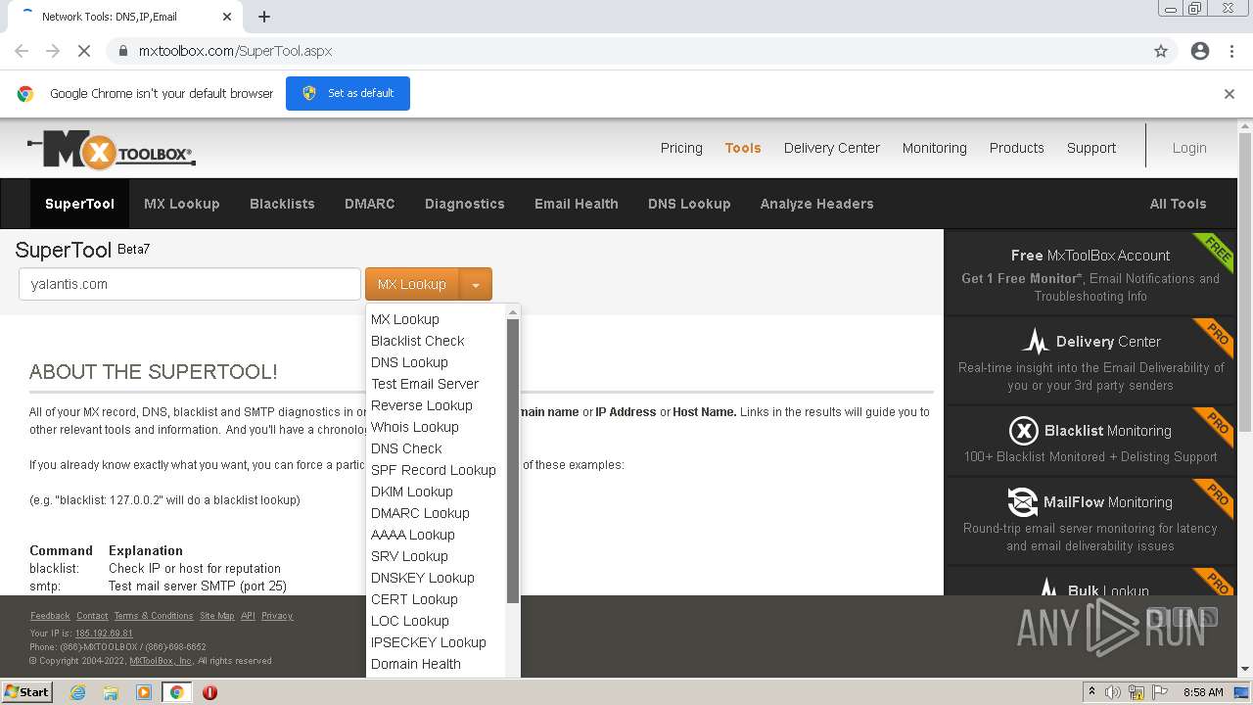Select DNS Lookup list option
Image resolution: width=1253 pixels, height=705 pixels.
coord(409,362)
